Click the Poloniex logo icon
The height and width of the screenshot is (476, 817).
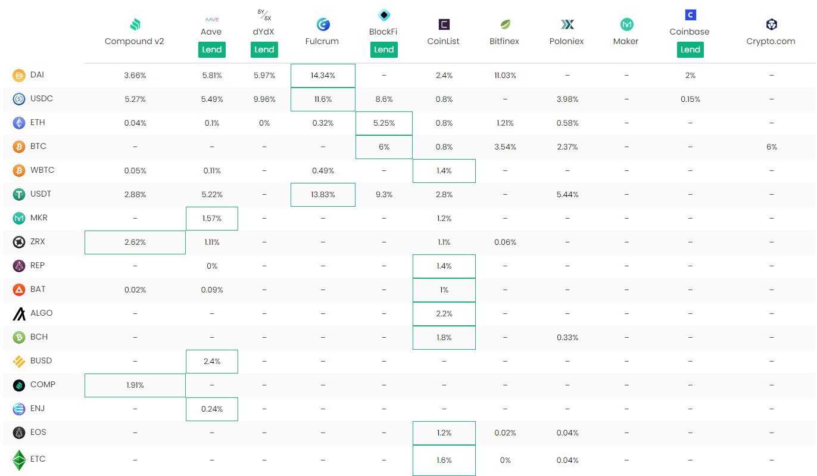coord(567,24)
